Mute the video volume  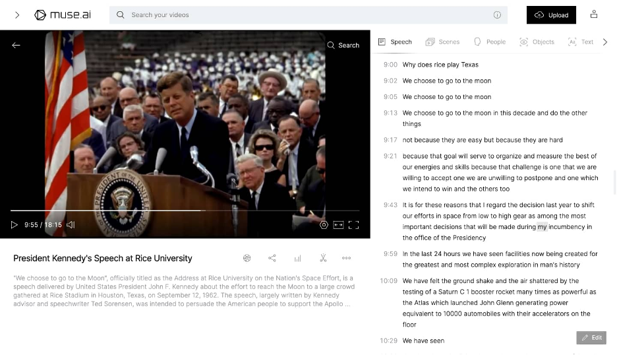71,225
